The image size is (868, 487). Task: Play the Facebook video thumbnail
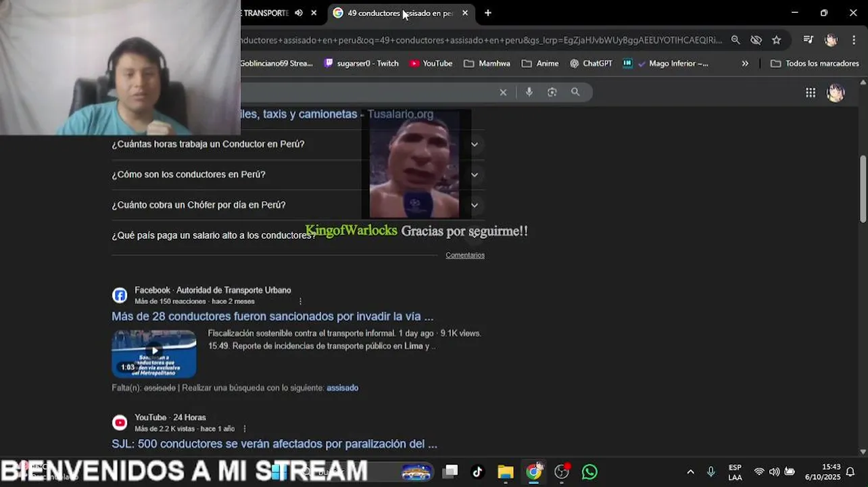[154, 353]
